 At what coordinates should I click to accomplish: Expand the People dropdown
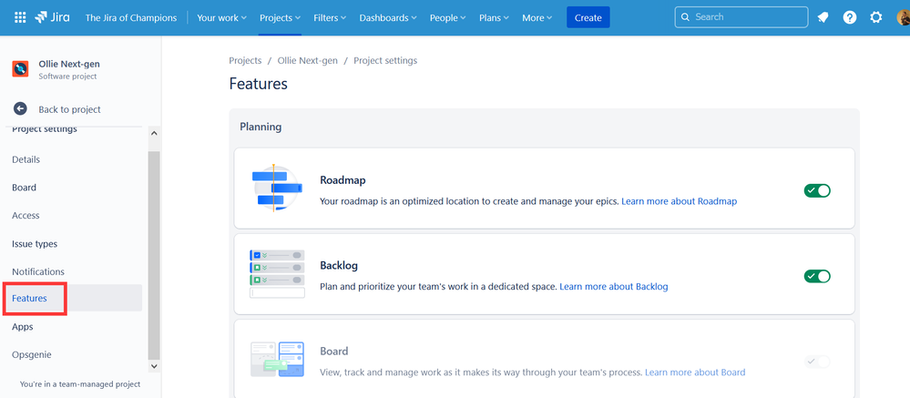point(447,18)
